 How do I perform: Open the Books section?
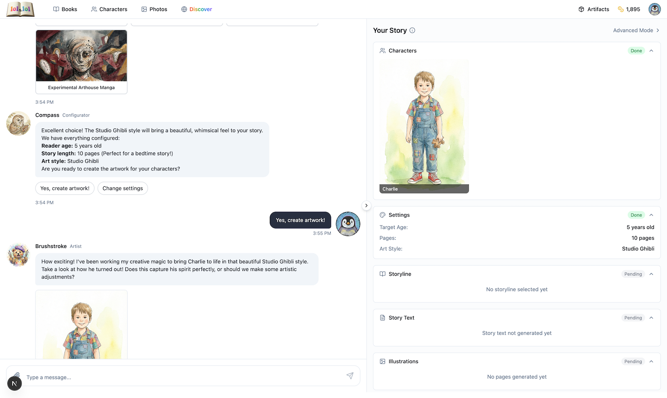tap(65, 9)
